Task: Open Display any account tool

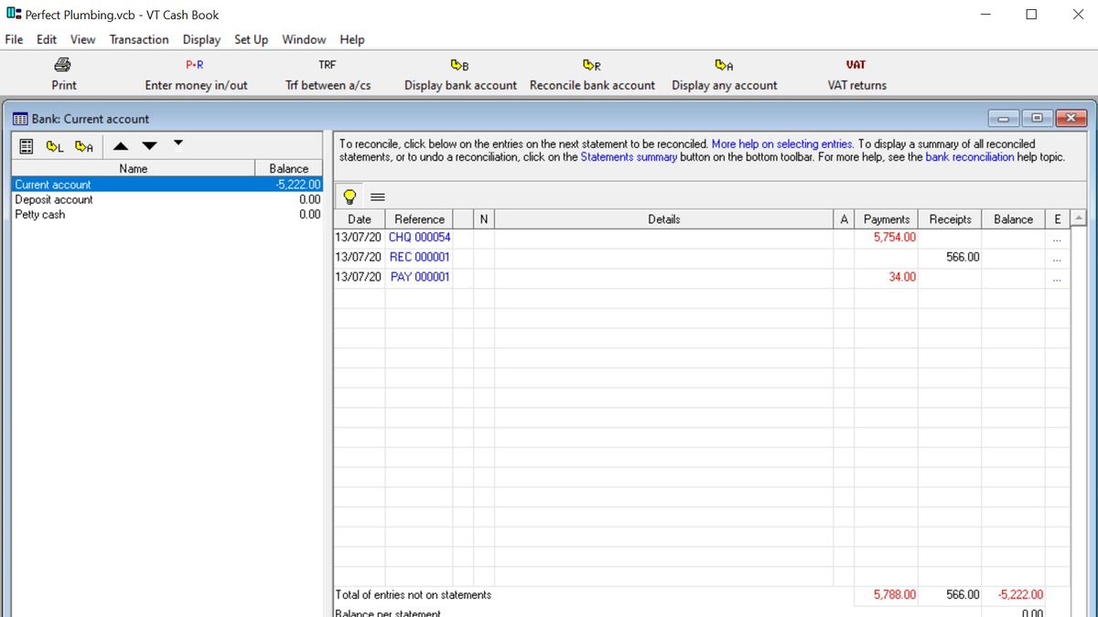Action: [x=724, y=74]
